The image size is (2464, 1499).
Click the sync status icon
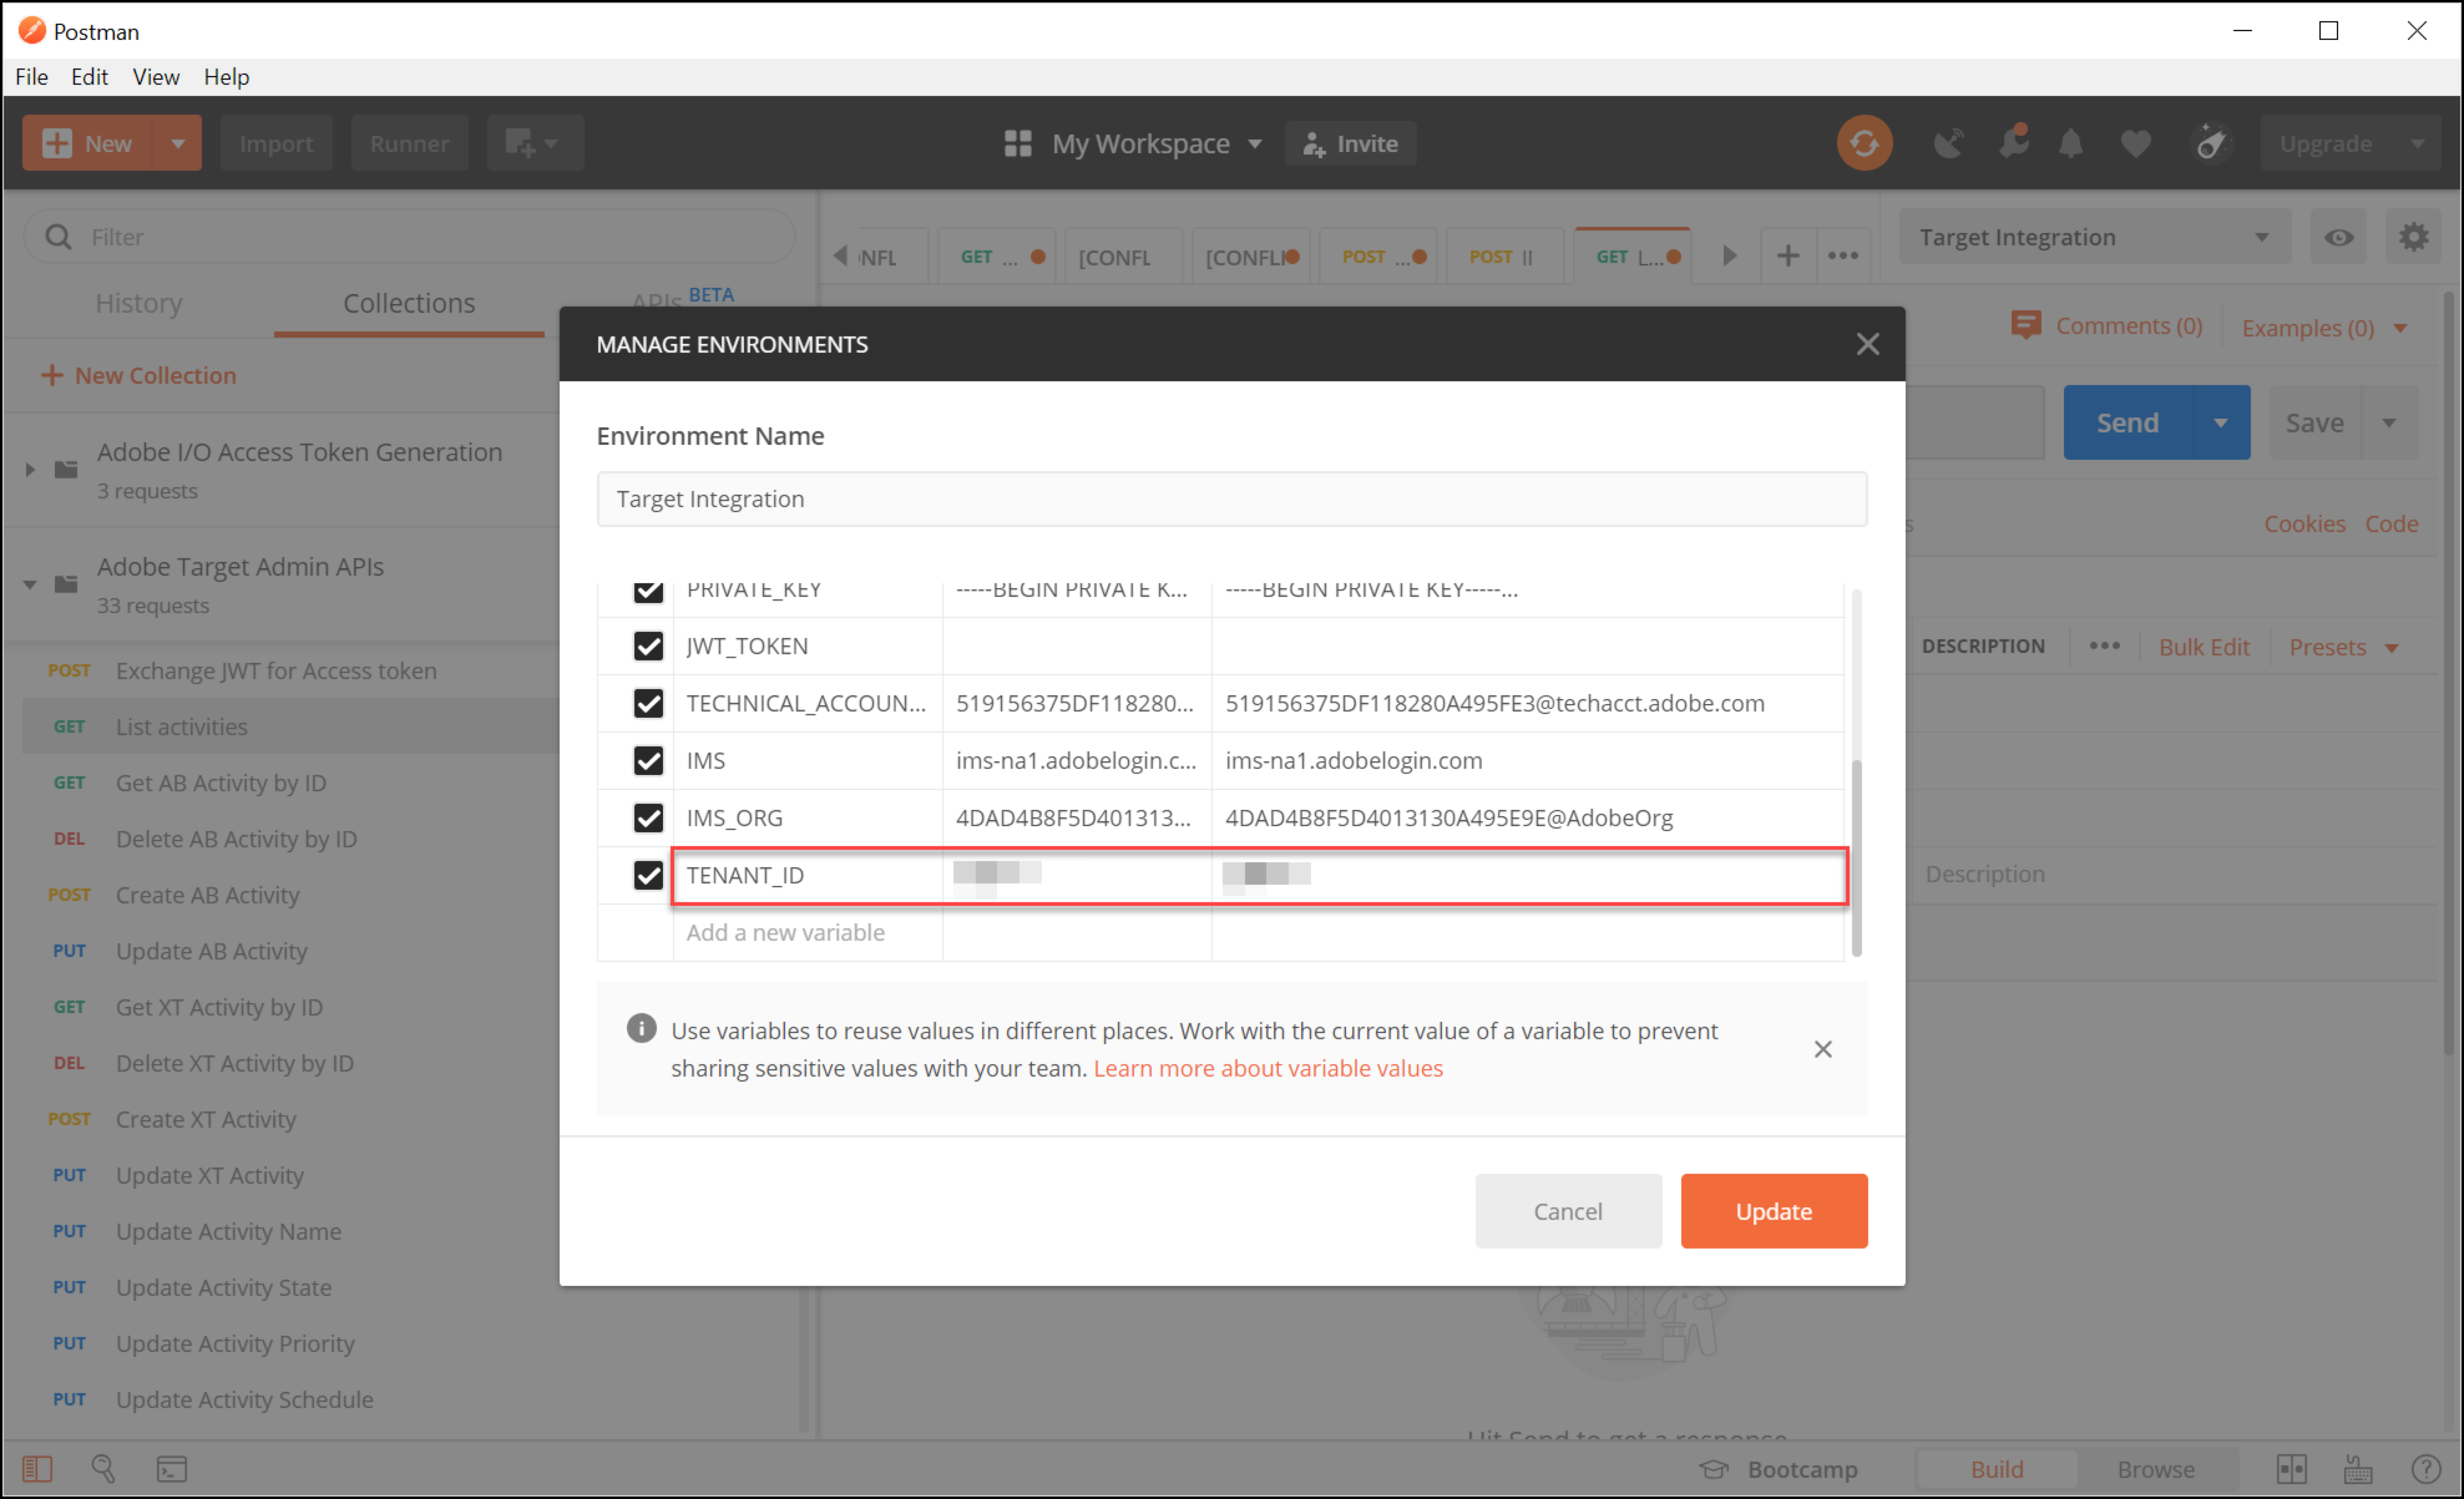pyautogui.click(x=1863, y=143)
